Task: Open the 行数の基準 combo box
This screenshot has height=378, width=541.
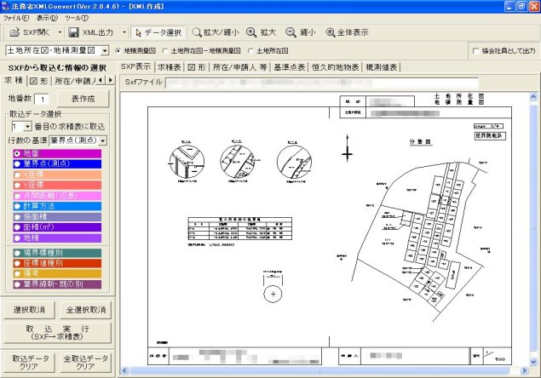Action: (x=102, y=140)
